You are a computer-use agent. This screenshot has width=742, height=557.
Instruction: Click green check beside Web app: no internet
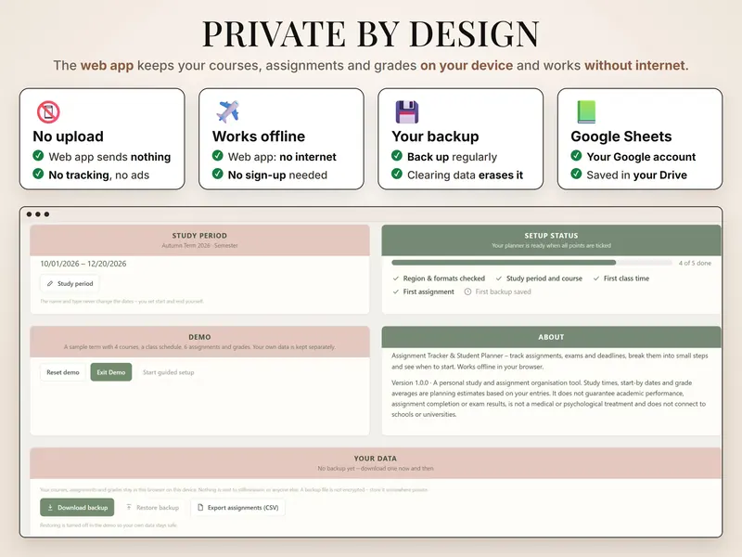point(218,155)
